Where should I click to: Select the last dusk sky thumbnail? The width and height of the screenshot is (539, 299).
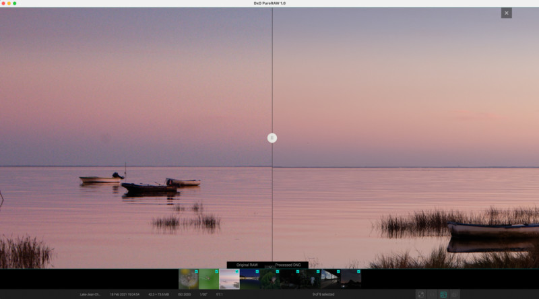351,279
